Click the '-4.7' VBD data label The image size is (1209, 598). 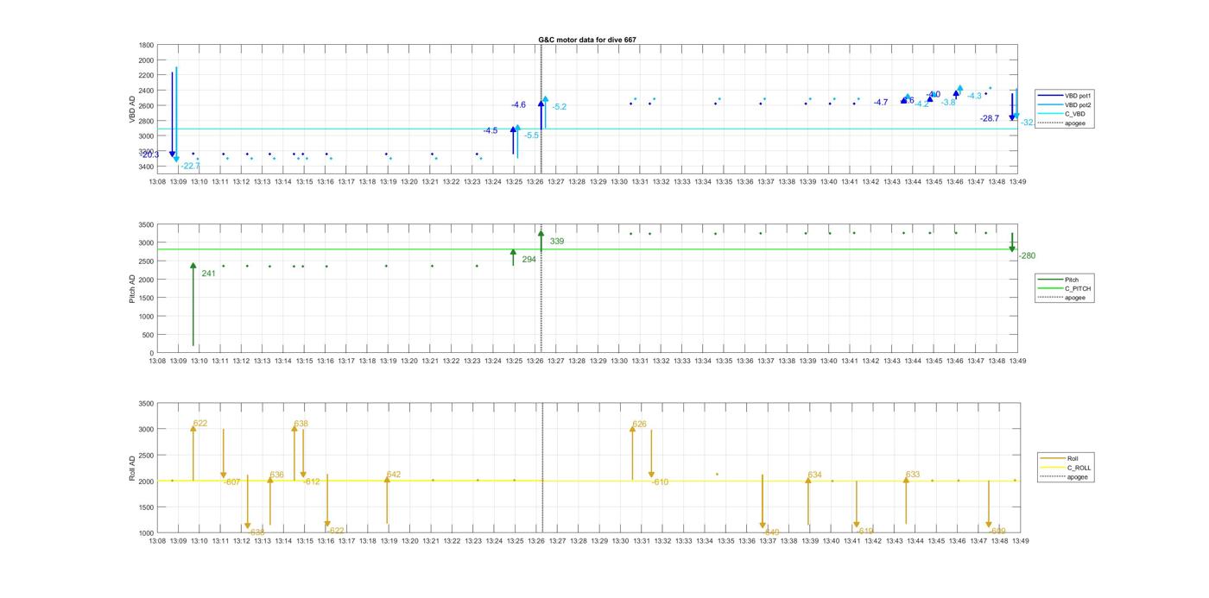click(881, 102)
